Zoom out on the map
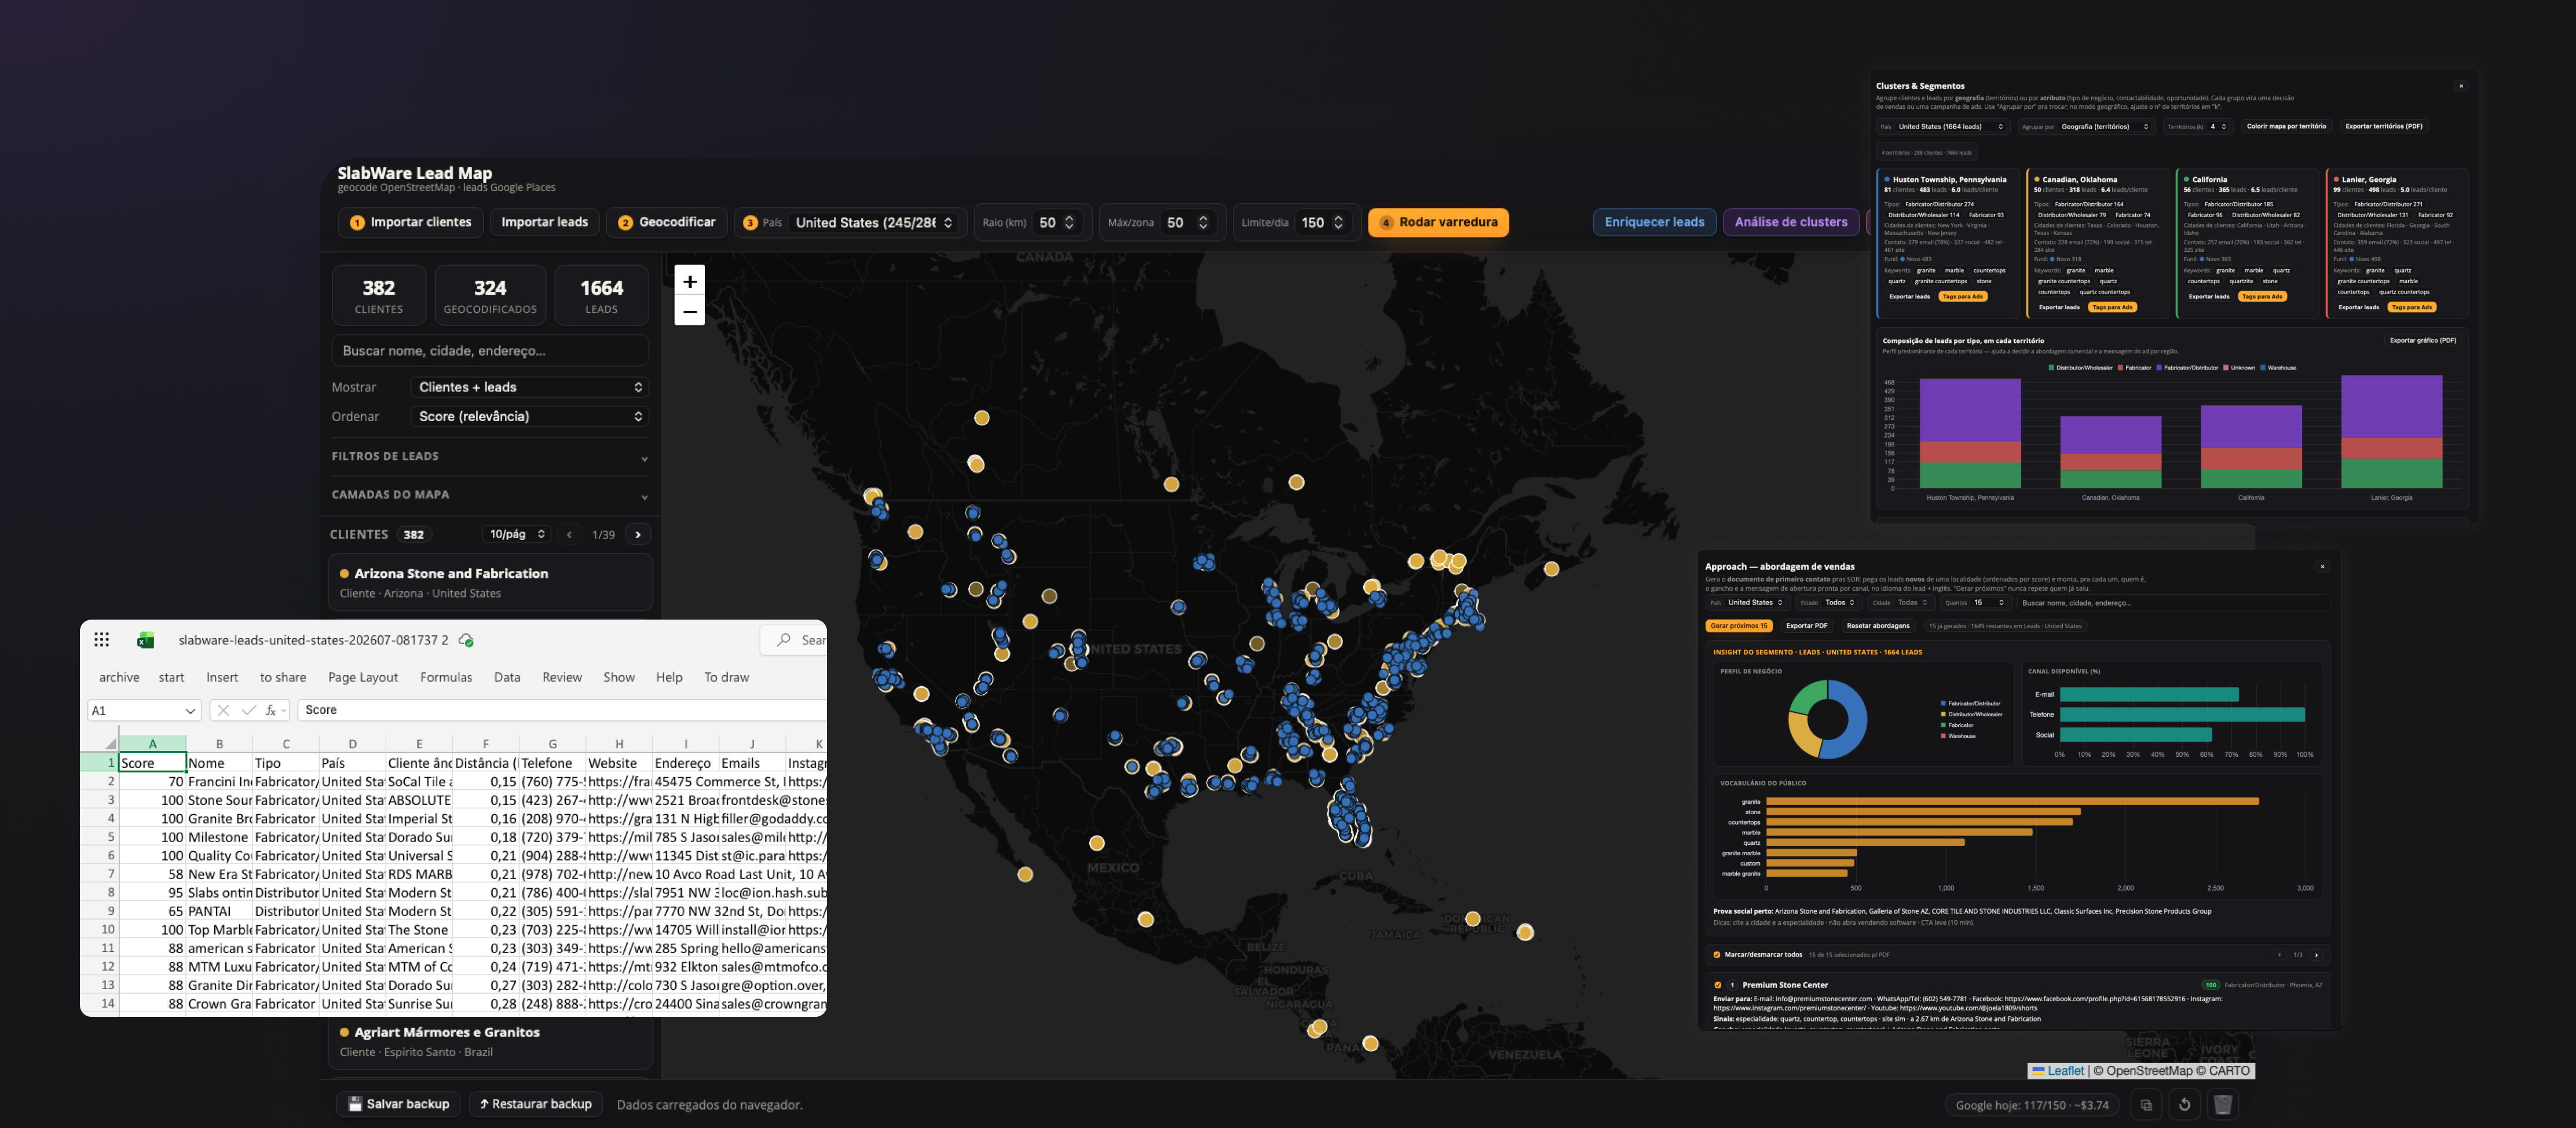 tap(689, 311)
